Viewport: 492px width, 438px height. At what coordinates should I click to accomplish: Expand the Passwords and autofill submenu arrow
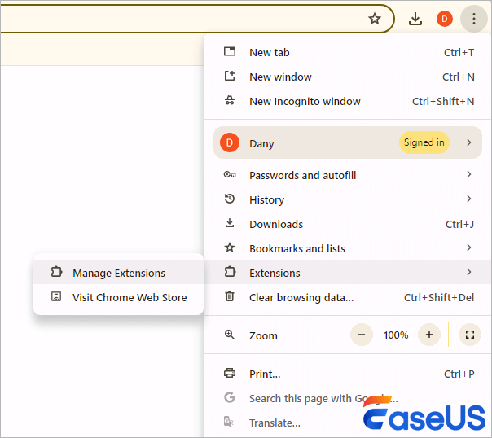point(469,175)
